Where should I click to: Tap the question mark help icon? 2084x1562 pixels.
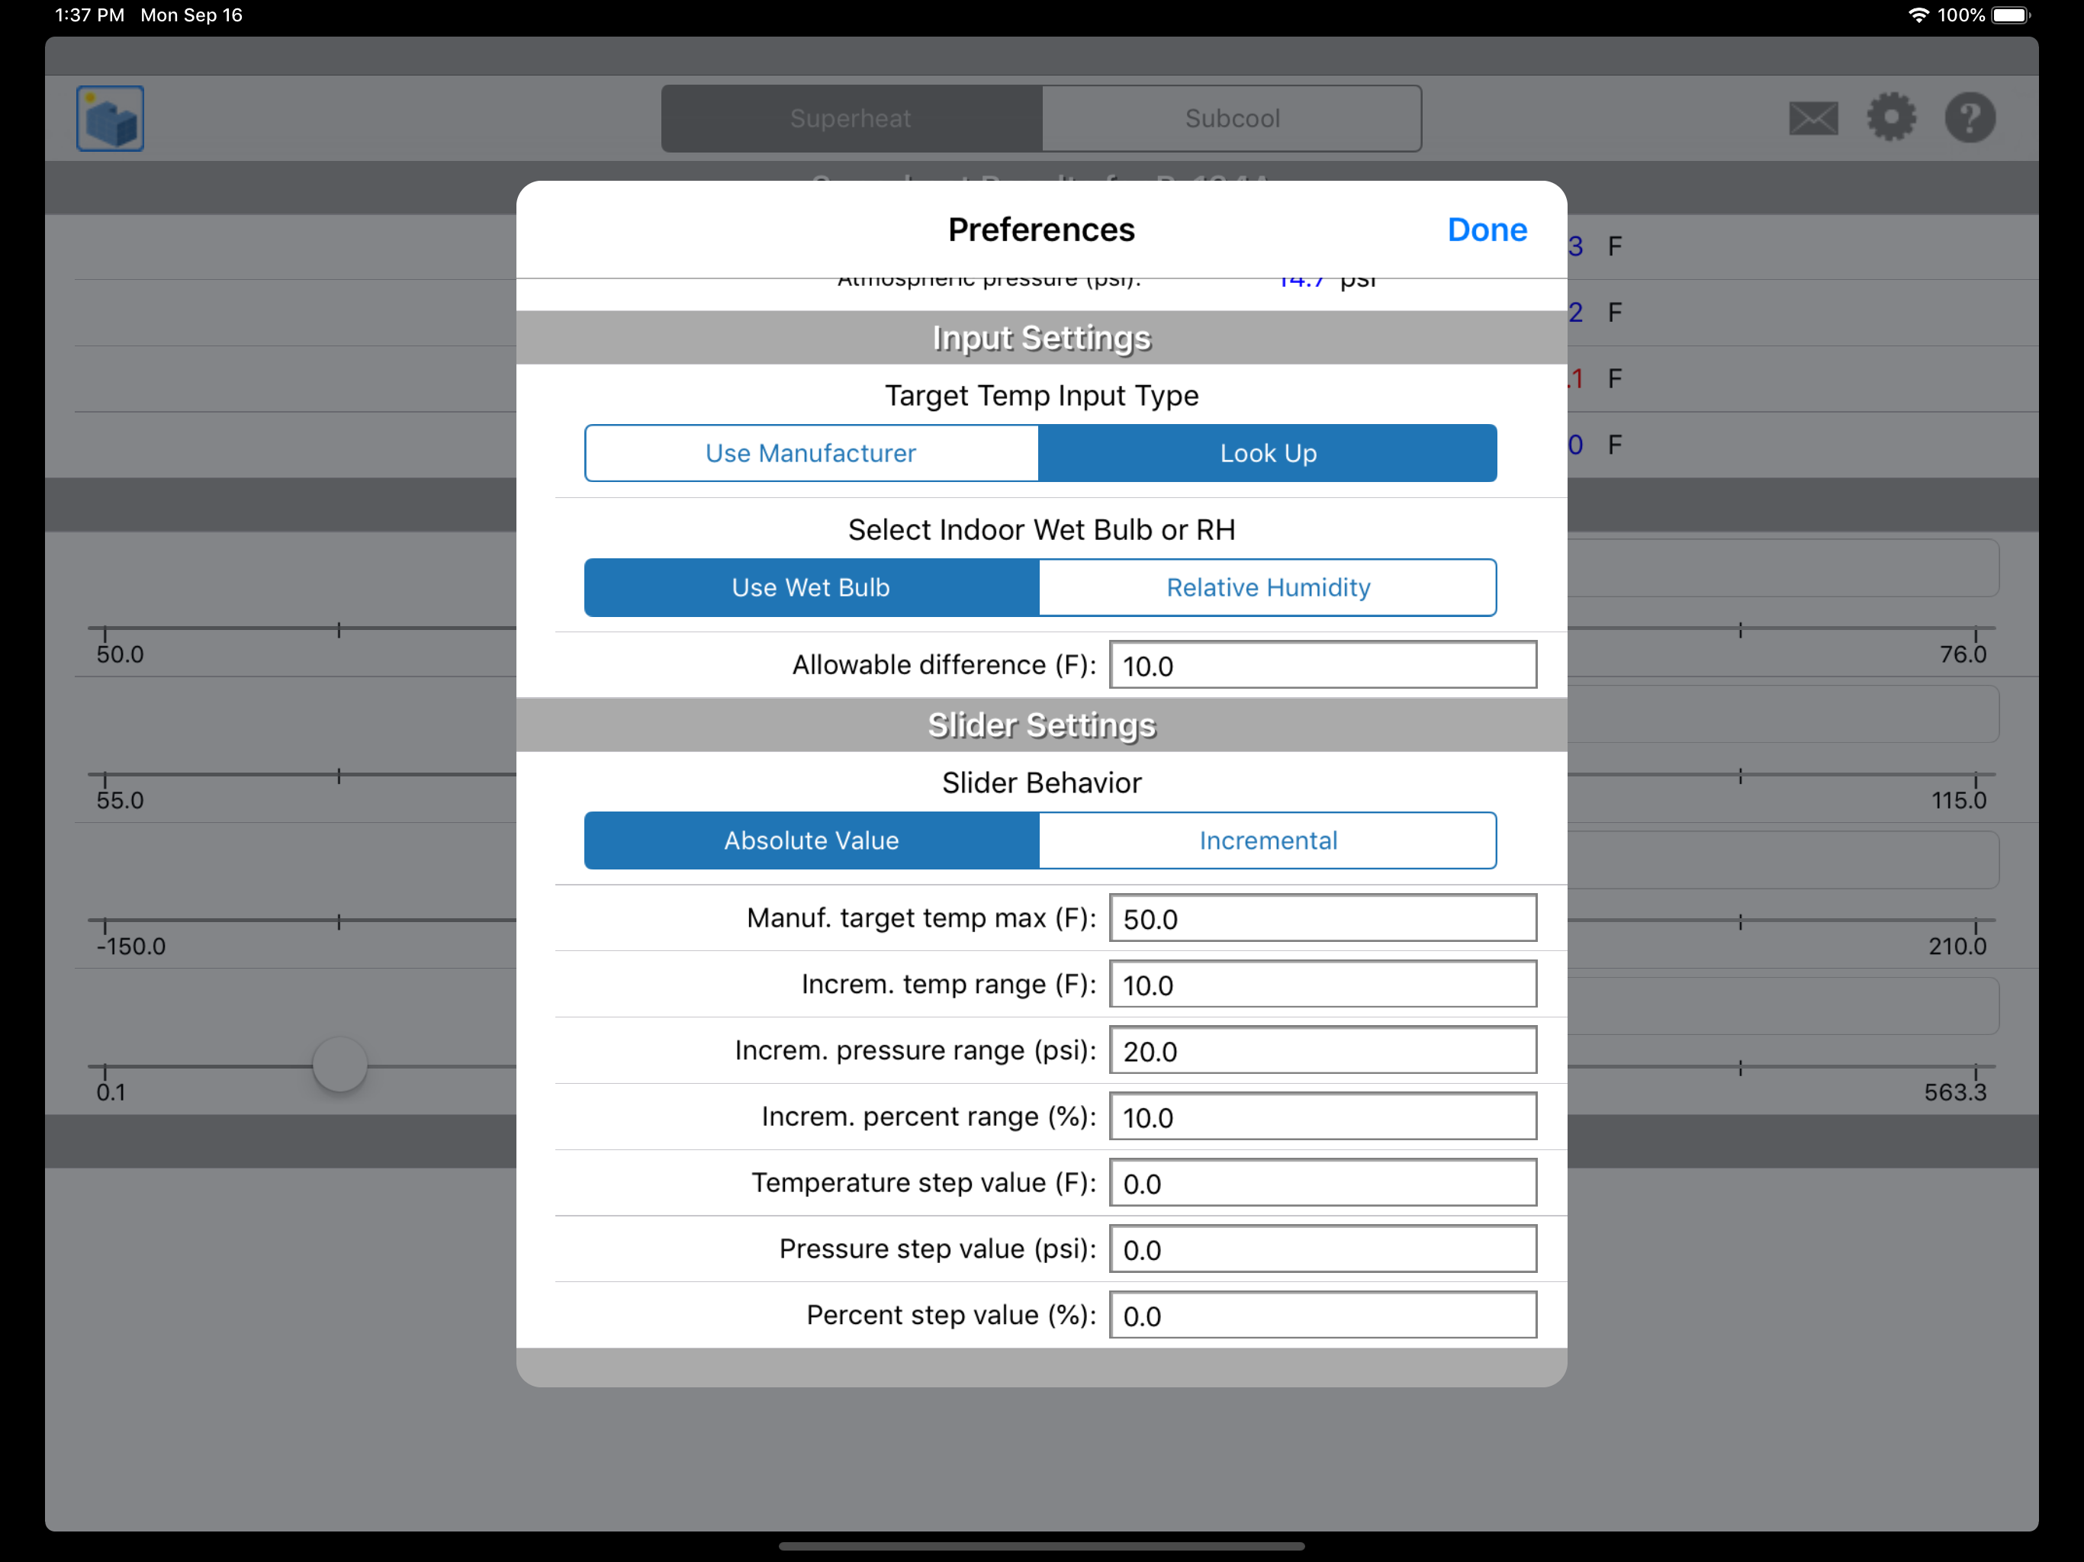tap(1970, 119)
